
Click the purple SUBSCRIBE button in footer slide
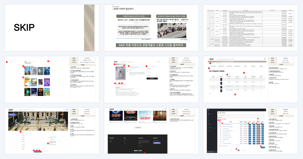pyautogui.click(x=157, y=143)
